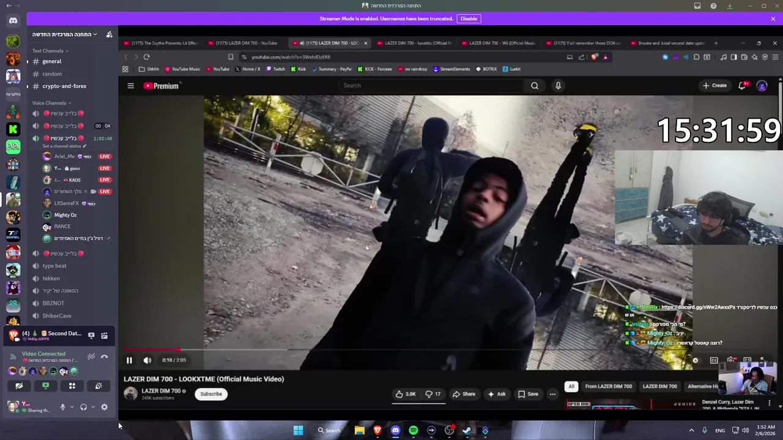Screen dimensions: 783x440
Task: Open stream settings icon beside stop streaming
Action: coord(105,335)
